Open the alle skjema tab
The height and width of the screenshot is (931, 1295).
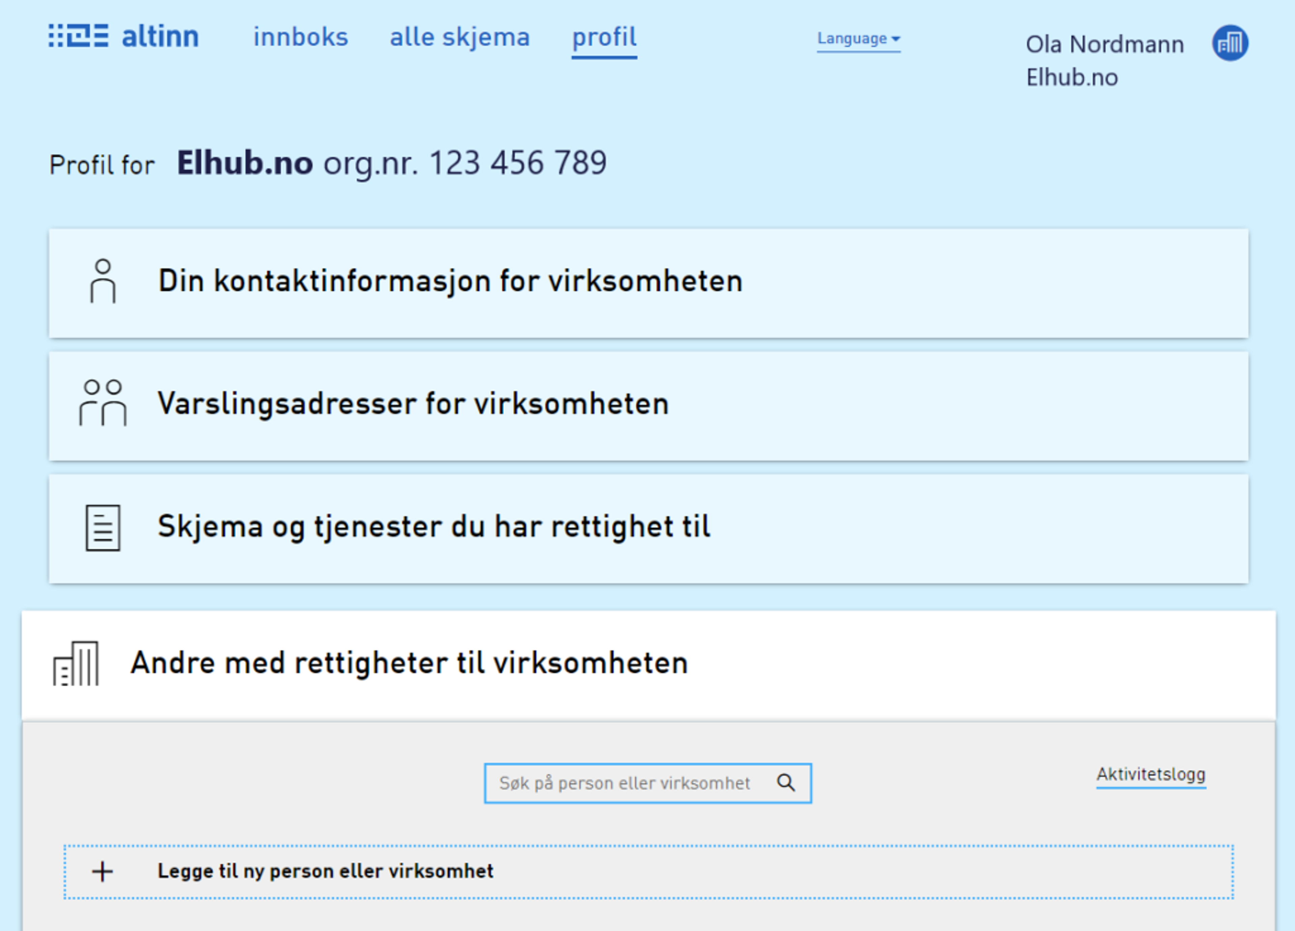[x=460, y=38]
